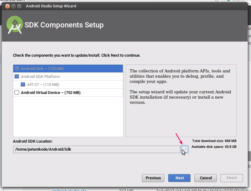The height and width of the screenshot is (191, 251).
Task: Toggle the Android SDK checkbox
Action: tap(17, 68)
